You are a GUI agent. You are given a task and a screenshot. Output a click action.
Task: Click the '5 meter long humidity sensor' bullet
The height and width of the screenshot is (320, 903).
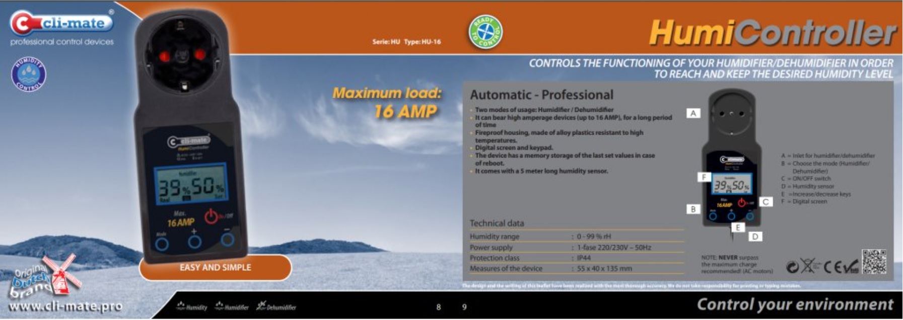[x=541, y=171]
